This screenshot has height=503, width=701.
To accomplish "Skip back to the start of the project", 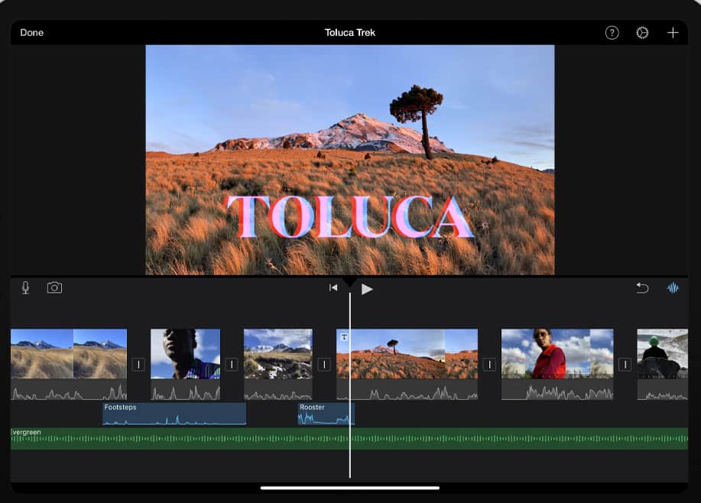I will pos(333,287).
